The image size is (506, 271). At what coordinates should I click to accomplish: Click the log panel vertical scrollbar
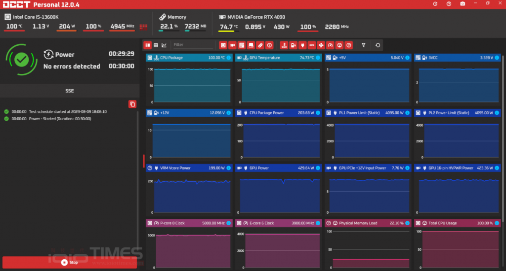(137, 177)
